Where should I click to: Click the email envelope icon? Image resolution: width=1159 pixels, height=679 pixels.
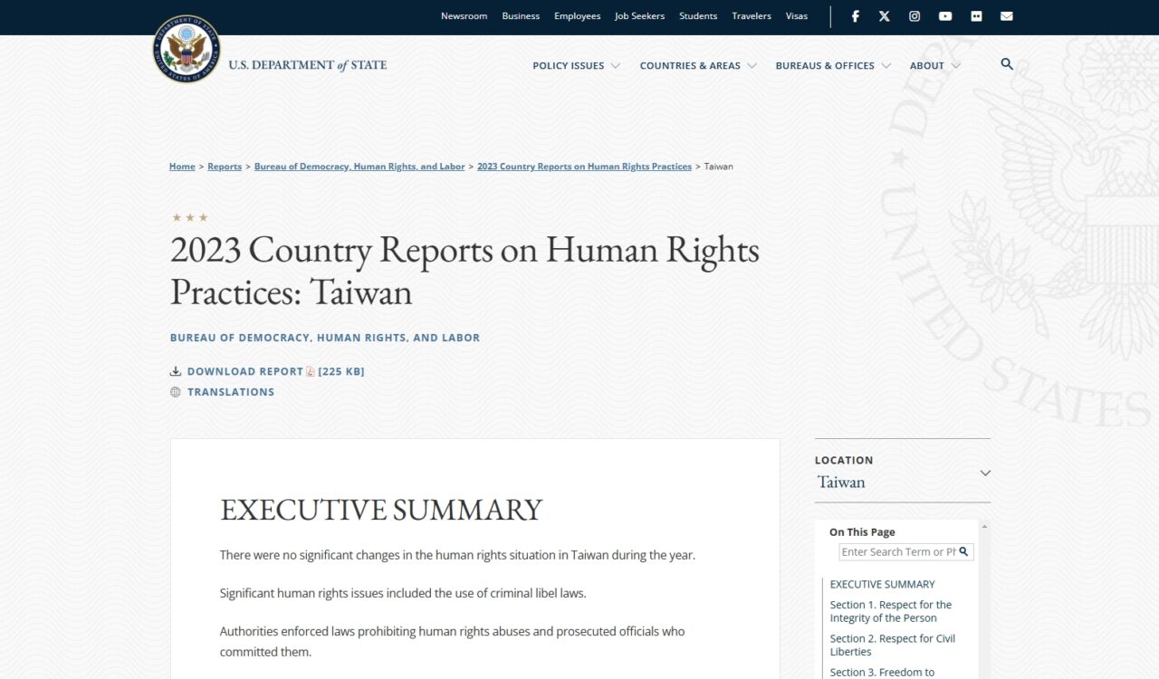coord(1007,16)
